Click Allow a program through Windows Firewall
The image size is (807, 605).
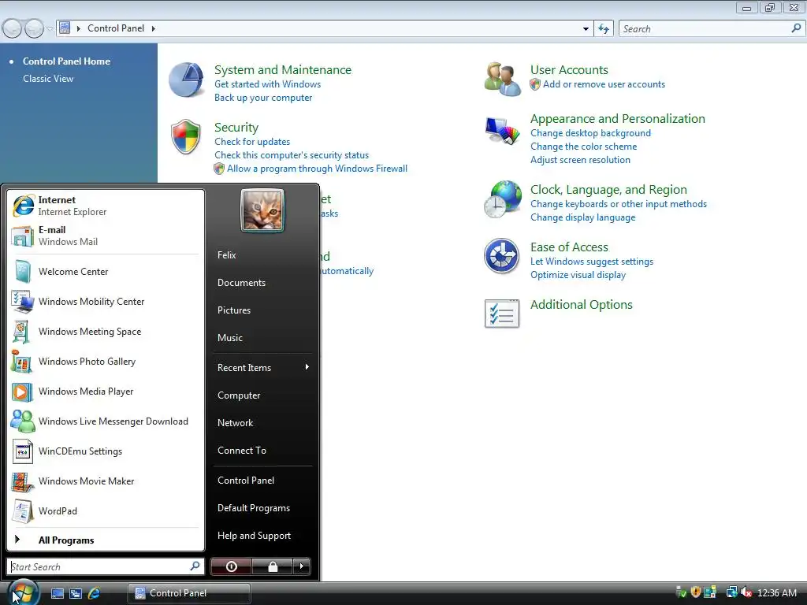317,169
